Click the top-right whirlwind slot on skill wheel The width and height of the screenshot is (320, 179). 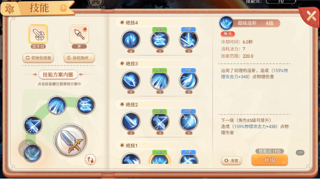click(x=86, y=105)
